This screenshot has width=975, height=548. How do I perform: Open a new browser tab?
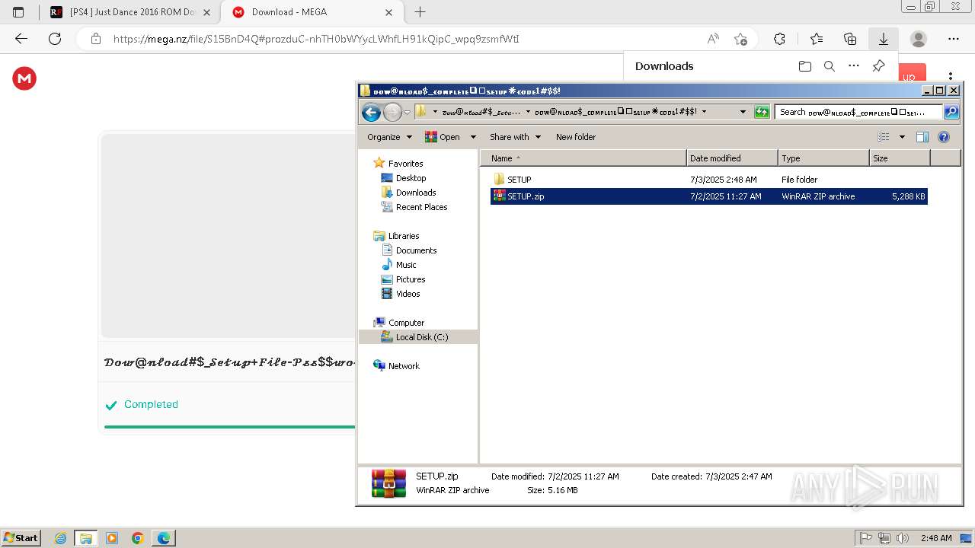click(420, 12)
